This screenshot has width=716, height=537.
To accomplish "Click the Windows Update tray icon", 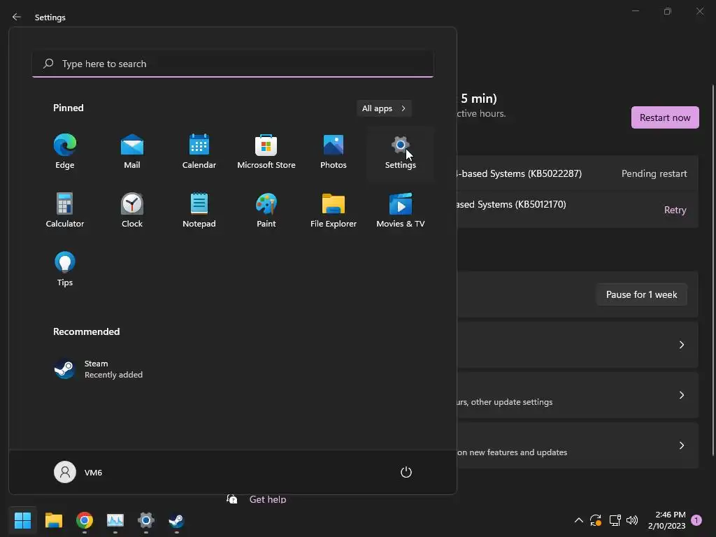I will tap(596, 520).
